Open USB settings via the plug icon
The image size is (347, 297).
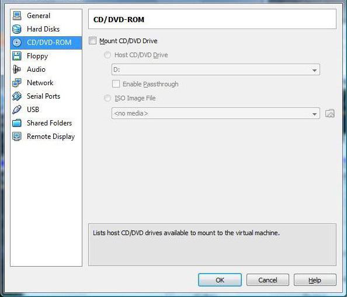coord(17,109)
